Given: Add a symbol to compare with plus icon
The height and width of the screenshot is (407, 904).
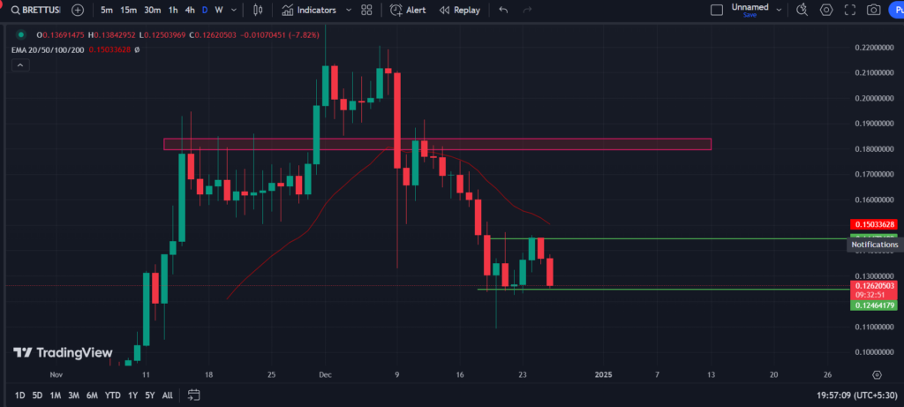Looking at the screenshot, I should click(x=78, y=10).
